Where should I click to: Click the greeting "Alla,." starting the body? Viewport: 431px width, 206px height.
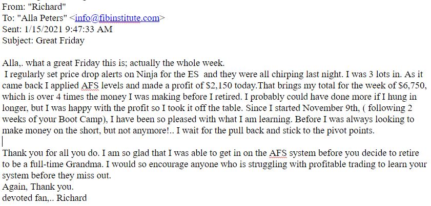point(12,63)
